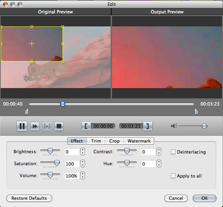Image resolution: width=223 pixels, height=207 pixels.
Task: Click the blue playhead on the seek bar
Action: [62, 104]
